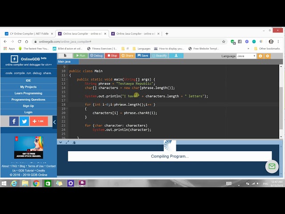Collapse the sidebar with the arrow chevron
Viewport: 285px width, 214px height.
click(x=54, y=122)
